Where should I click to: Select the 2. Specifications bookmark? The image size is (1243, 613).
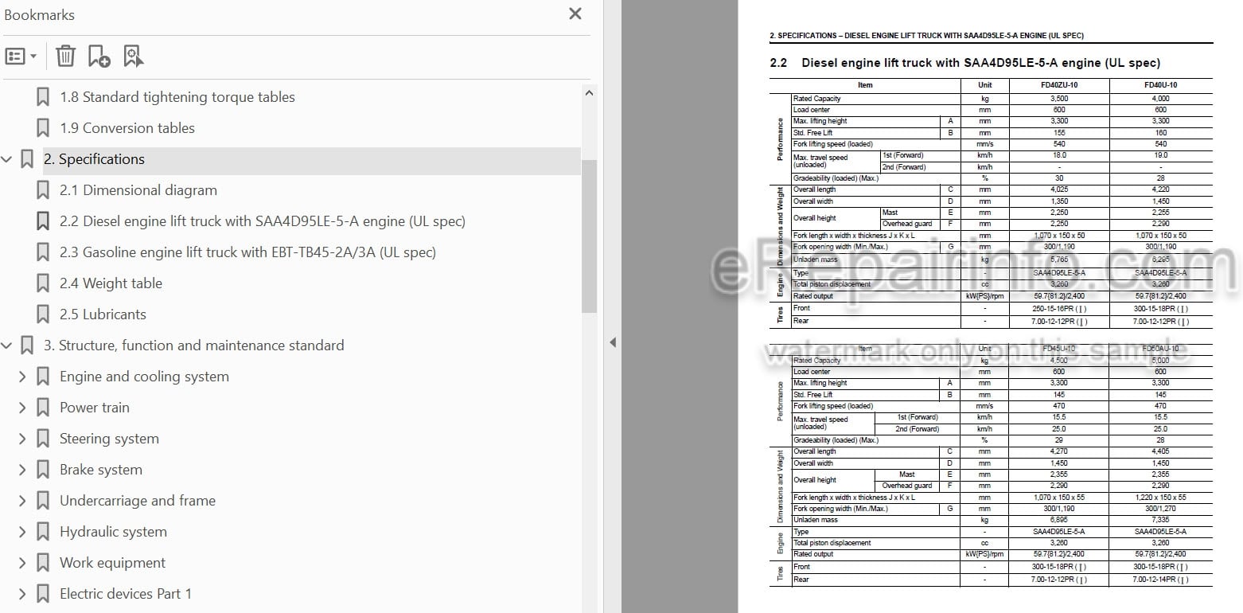(94, 159)
